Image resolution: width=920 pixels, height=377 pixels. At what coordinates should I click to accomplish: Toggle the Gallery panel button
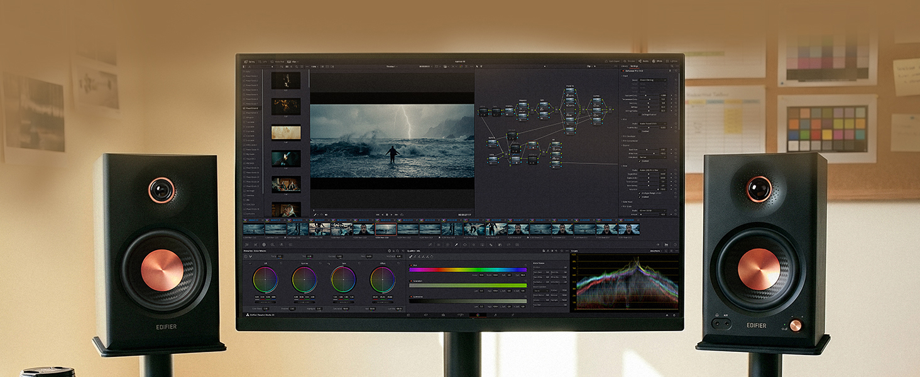pos(250,62)
